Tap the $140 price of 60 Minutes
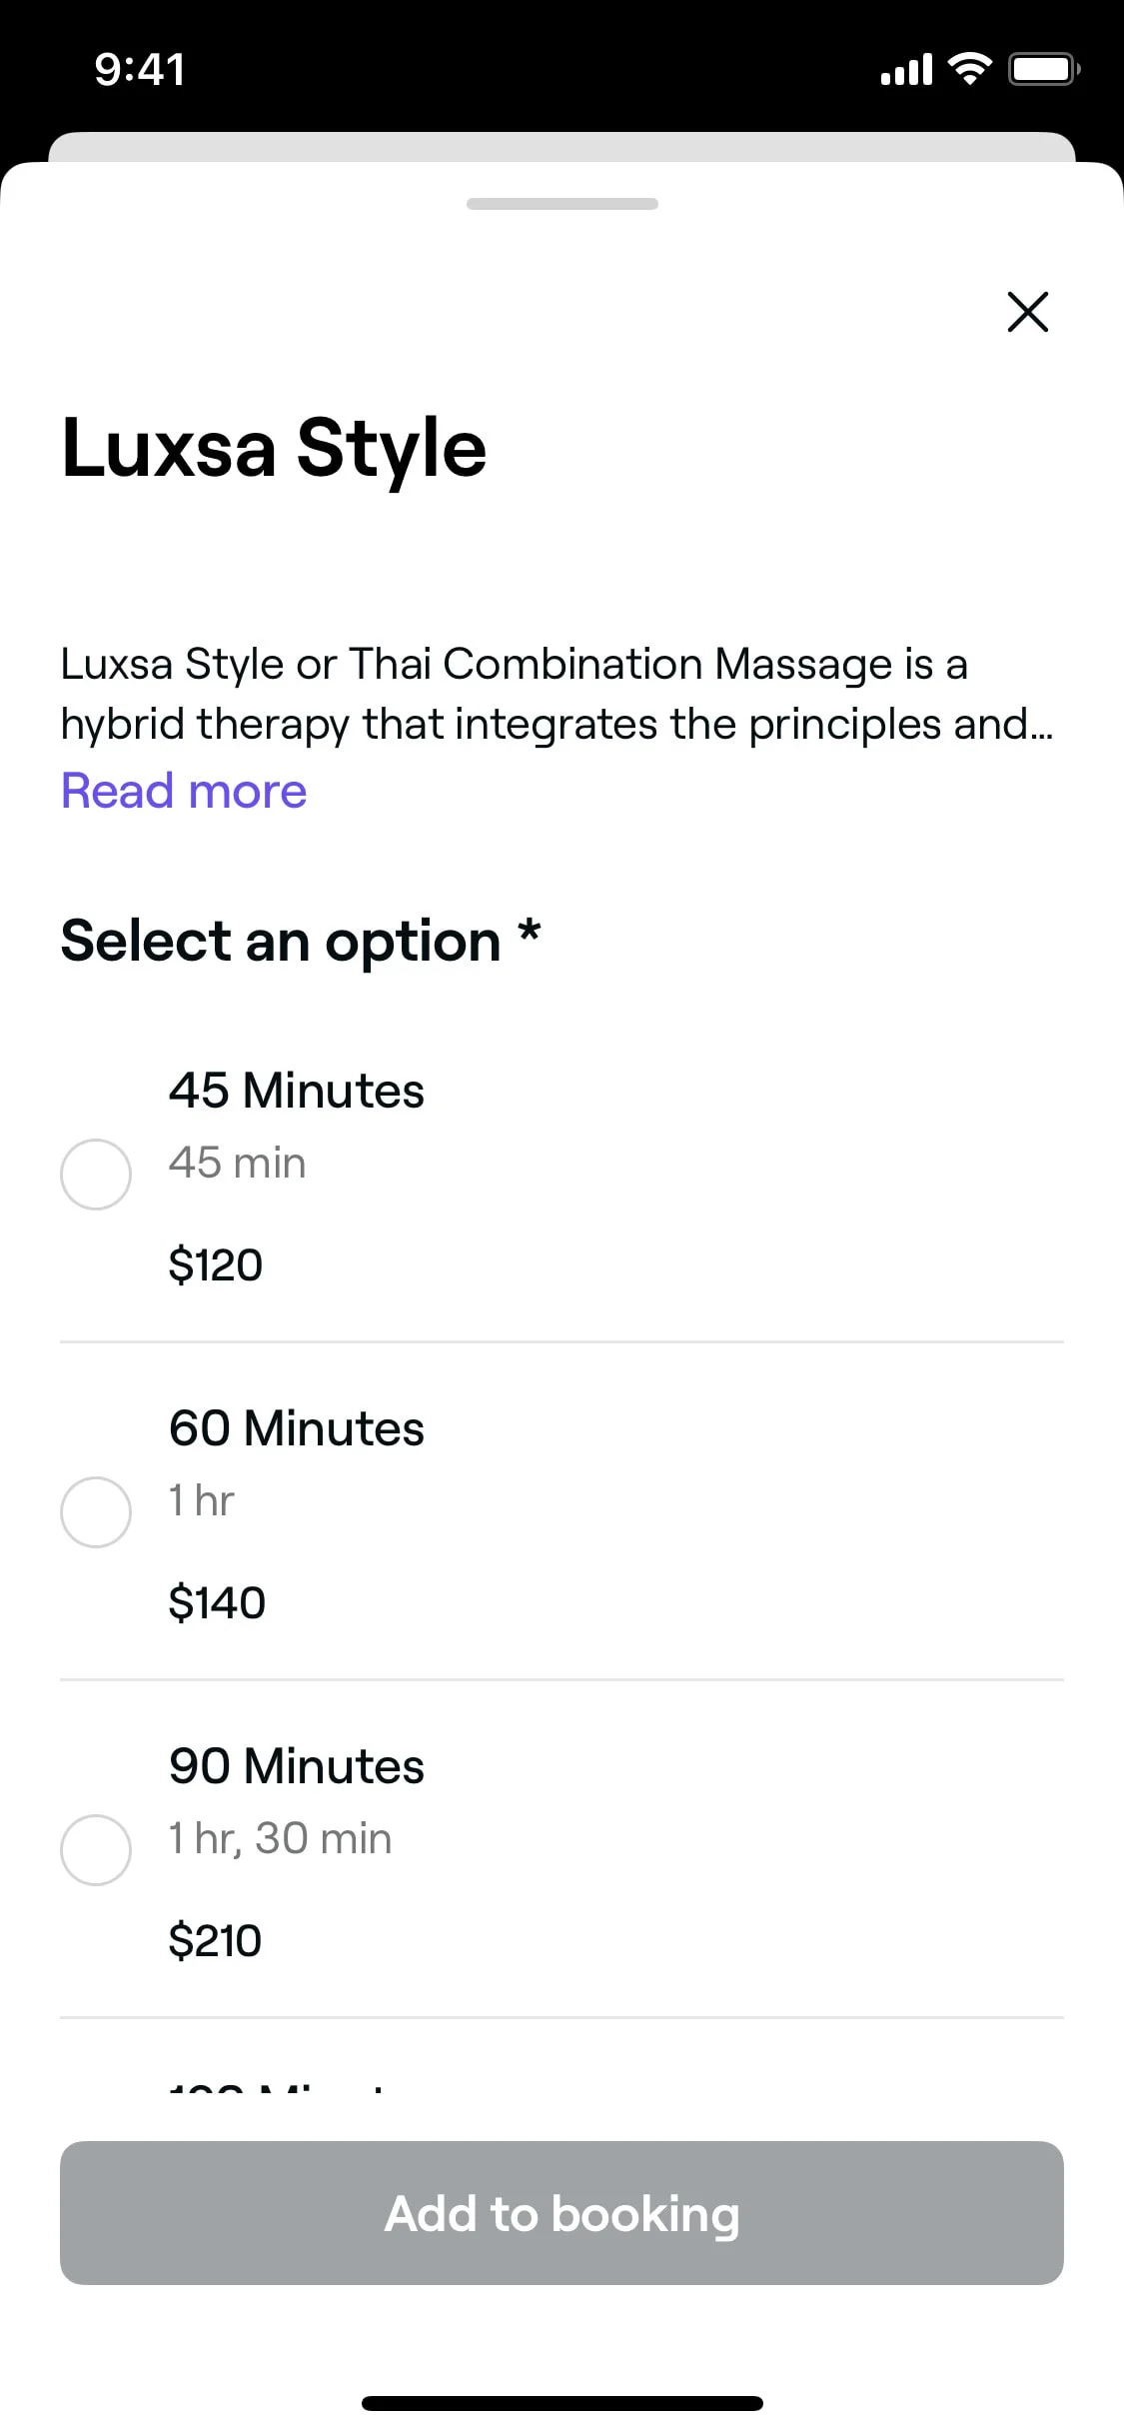1124x2435 pixels. 217,1602
